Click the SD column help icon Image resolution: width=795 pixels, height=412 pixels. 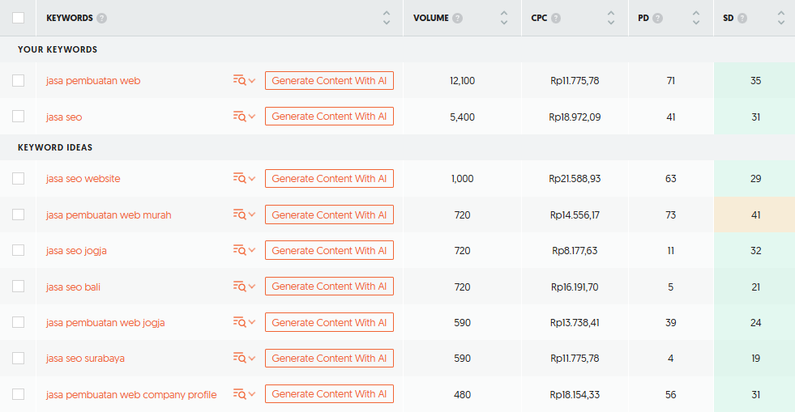pos(742,18)
